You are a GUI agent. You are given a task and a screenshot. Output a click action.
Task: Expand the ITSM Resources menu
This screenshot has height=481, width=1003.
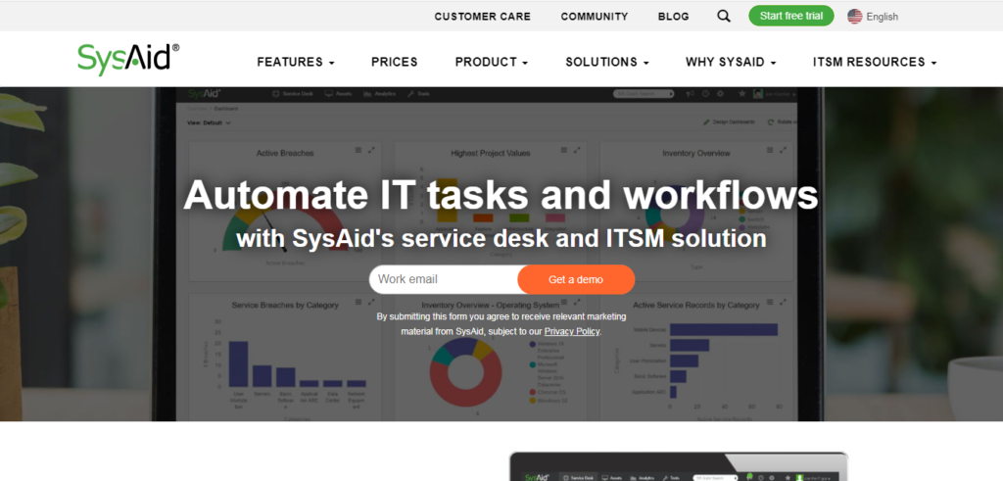click(874, 62)
